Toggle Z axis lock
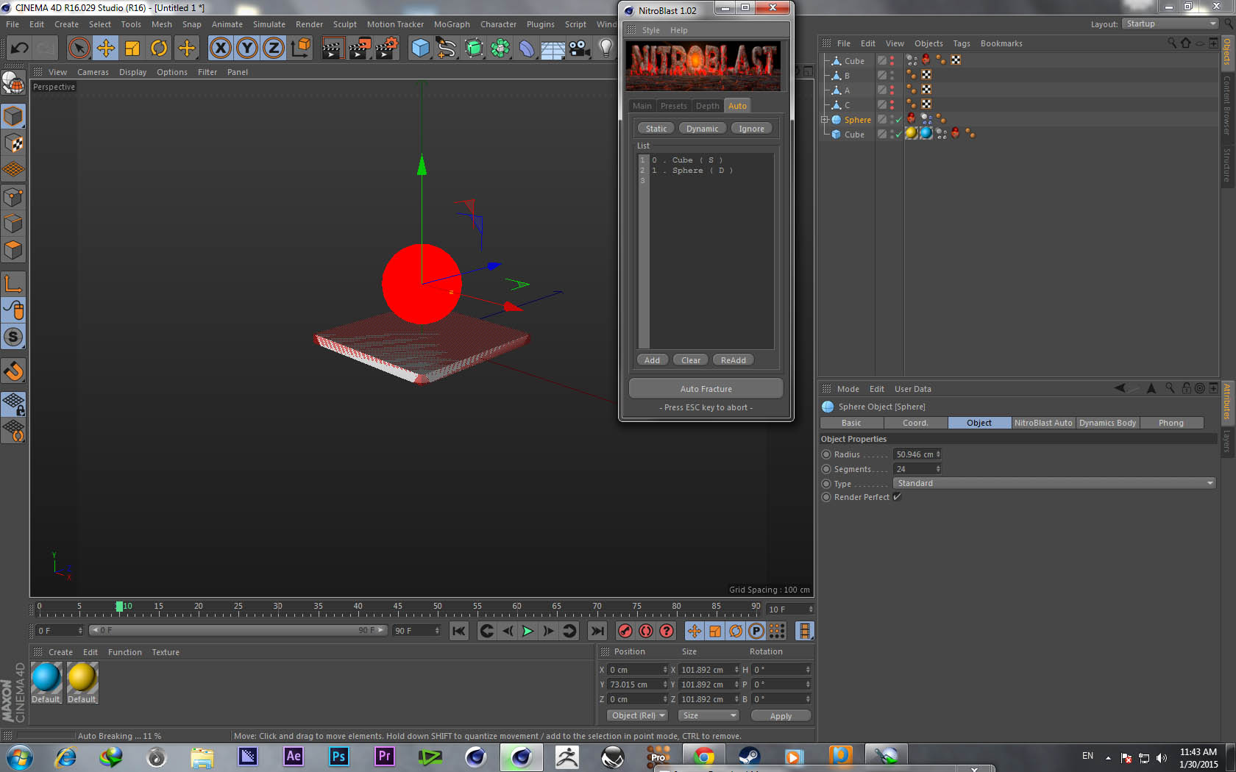The image size is (1236, 772). 274,49
